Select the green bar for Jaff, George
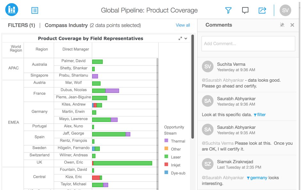 point(109,134)
